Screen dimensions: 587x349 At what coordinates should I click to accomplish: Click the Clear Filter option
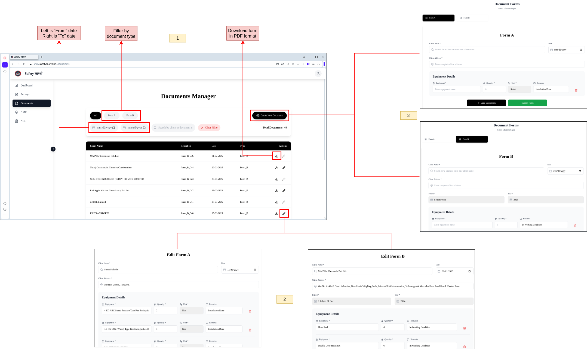click(x=209, y=128)
